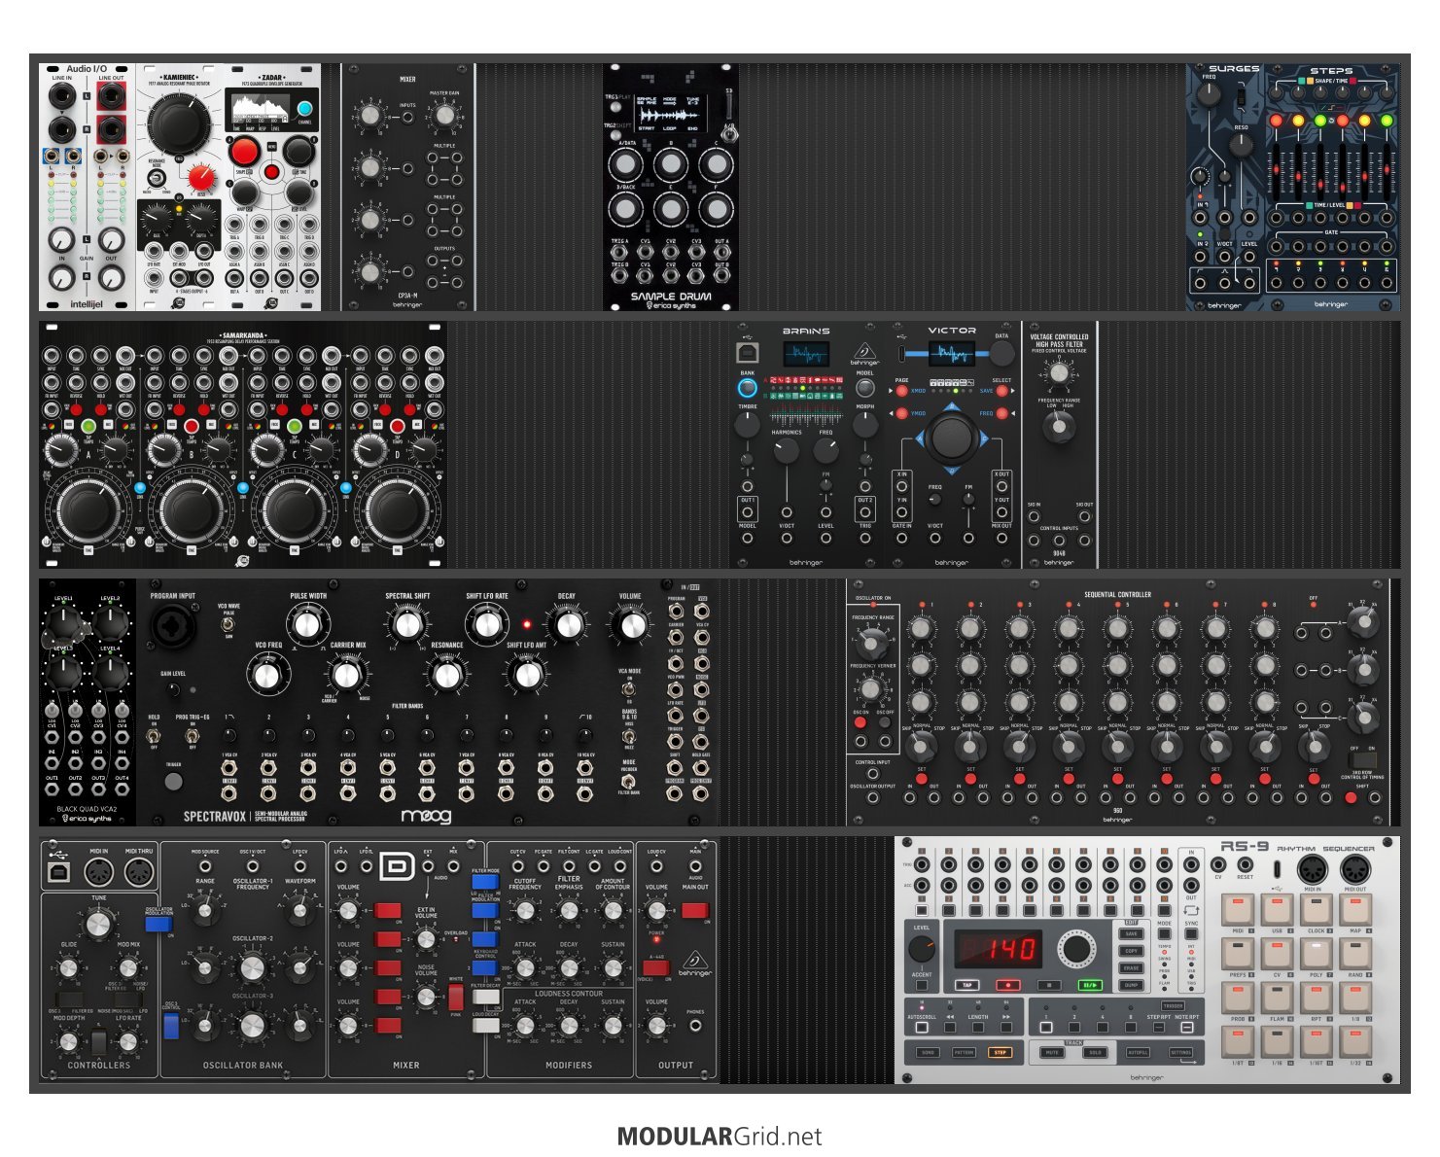Toggle the A-440 red switch on Model D

click(x=655, y=968)
